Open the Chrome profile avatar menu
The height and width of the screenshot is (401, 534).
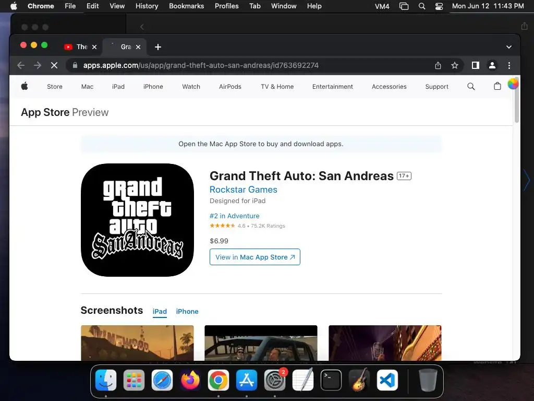[x=492, y=65]
